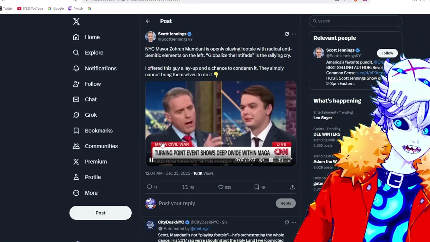Open Profile page
The width and height of the screenshot is (430, 242).
87,177
